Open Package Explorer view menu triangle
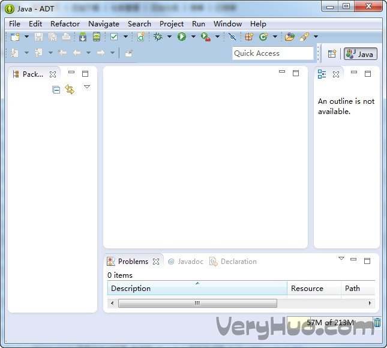Viewport: 387px width, 348px height. click(87, 87)
